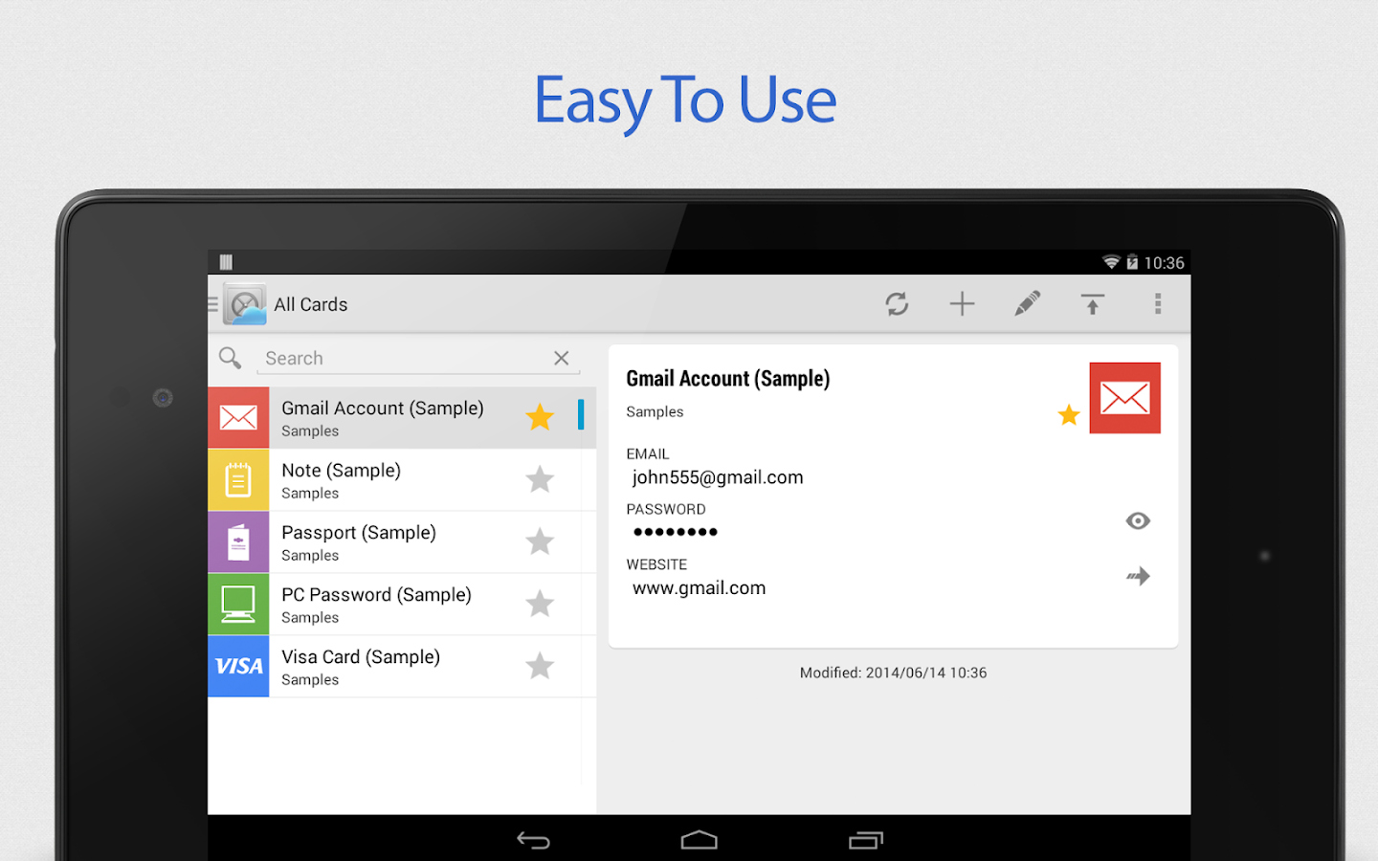Image resolution: width=1378 pixels, height=861 pixels.
Task: Tap the All Cards title
Action: pyautogui.click(x=311, y=304)
